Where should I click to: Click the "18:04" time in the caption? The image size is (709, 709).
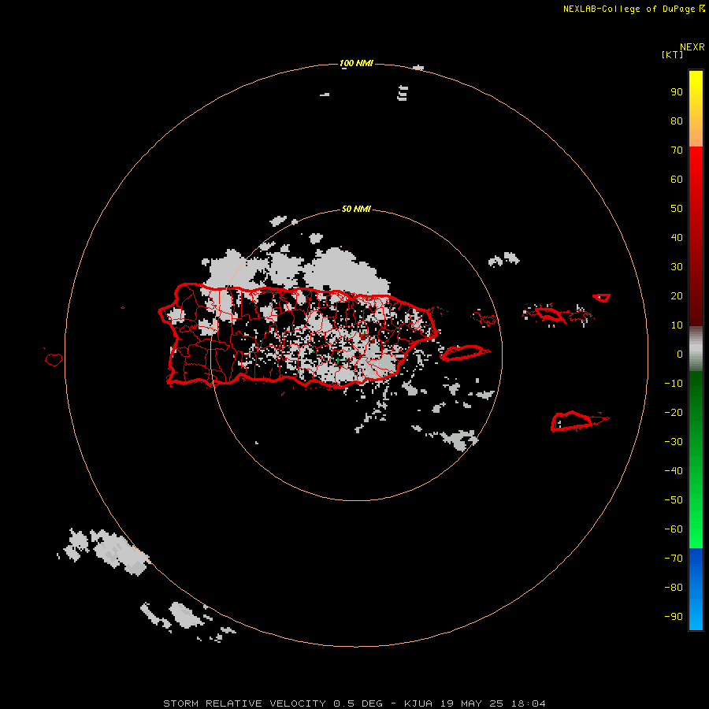tap(528, 703)
